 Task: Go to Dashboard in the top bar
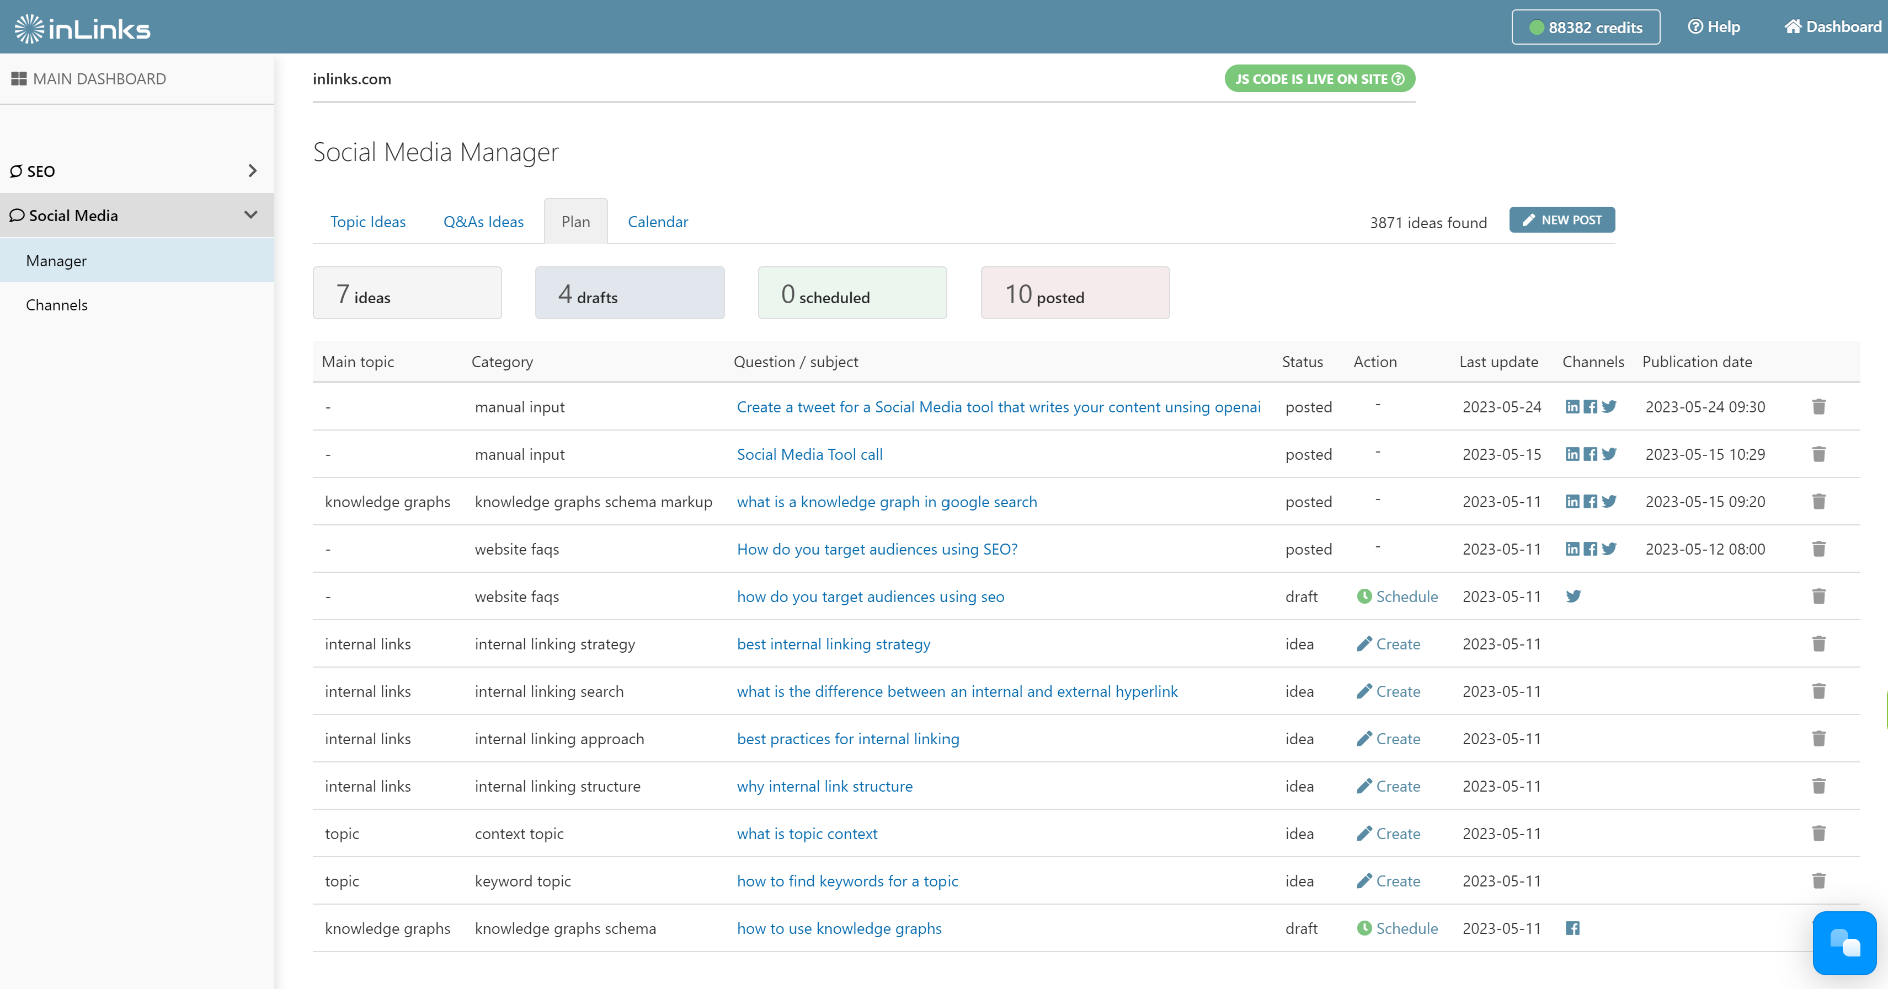[1833, 27]
